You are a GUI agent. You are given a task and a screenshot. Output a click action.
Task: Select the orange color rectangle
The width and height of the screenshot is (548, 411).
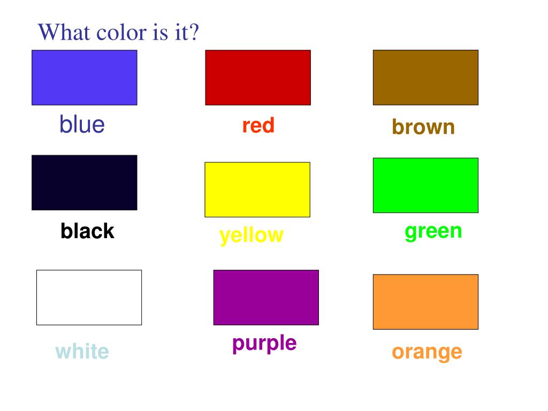tap(425, 302)
